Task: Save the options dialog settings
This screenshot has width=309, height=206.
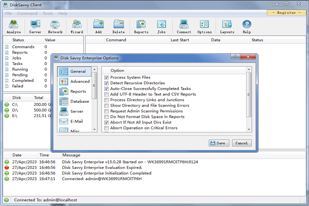Action: click(x=219, y=143)
